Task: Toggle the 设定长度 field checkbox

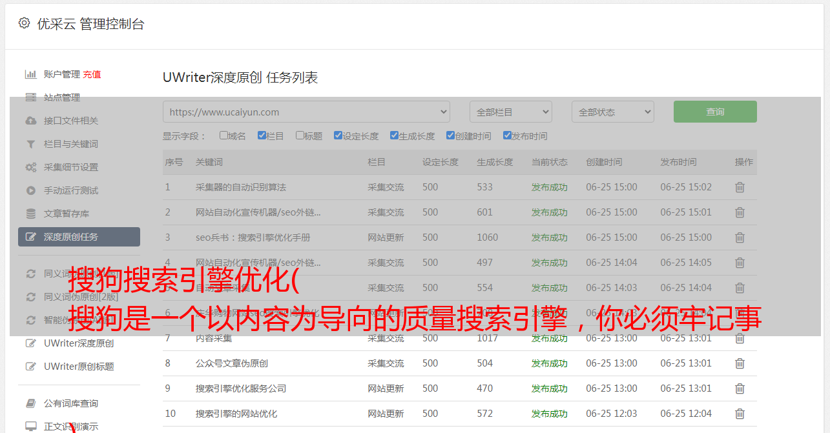Action: [338, 136]
